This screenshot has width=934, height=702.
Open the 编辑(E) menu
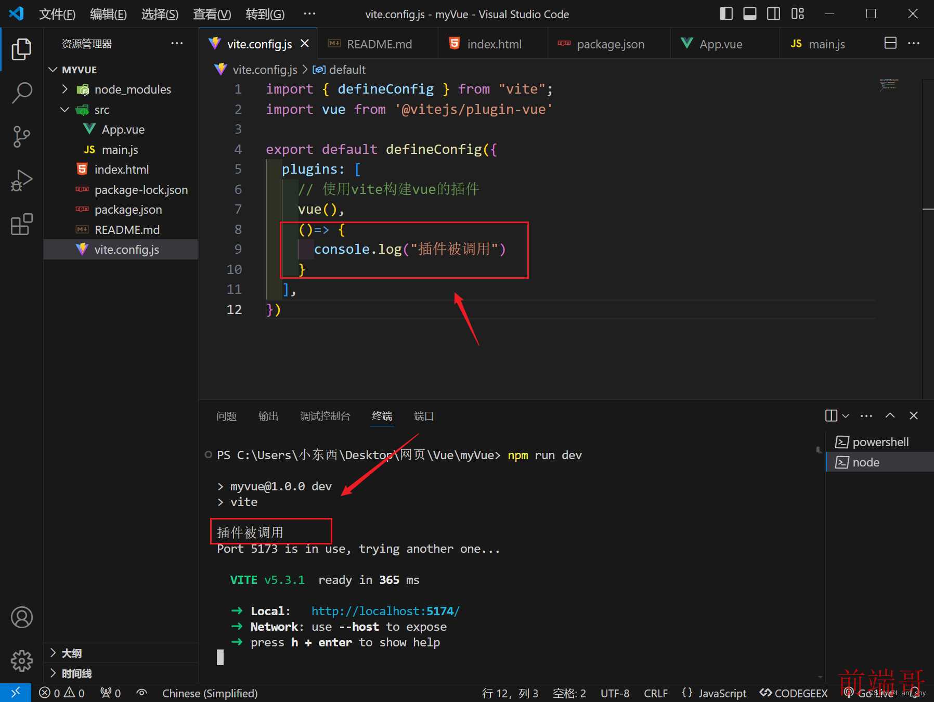(x=108, y=14)
